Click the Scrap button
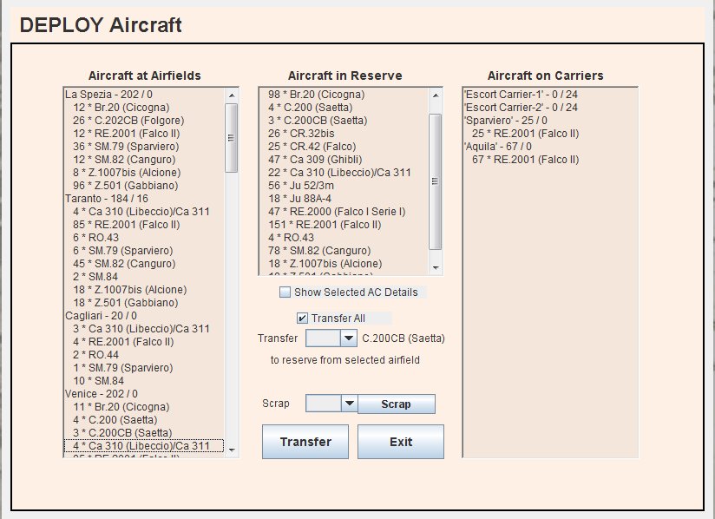Screen dimensions: 715x519 click(x=396, y=404)
